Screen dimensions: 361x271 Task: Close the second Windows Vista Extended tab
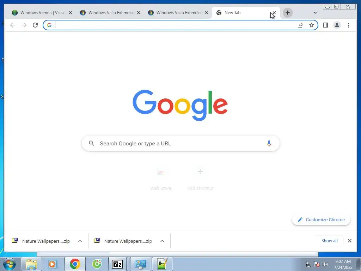click(x=138, y=13)
